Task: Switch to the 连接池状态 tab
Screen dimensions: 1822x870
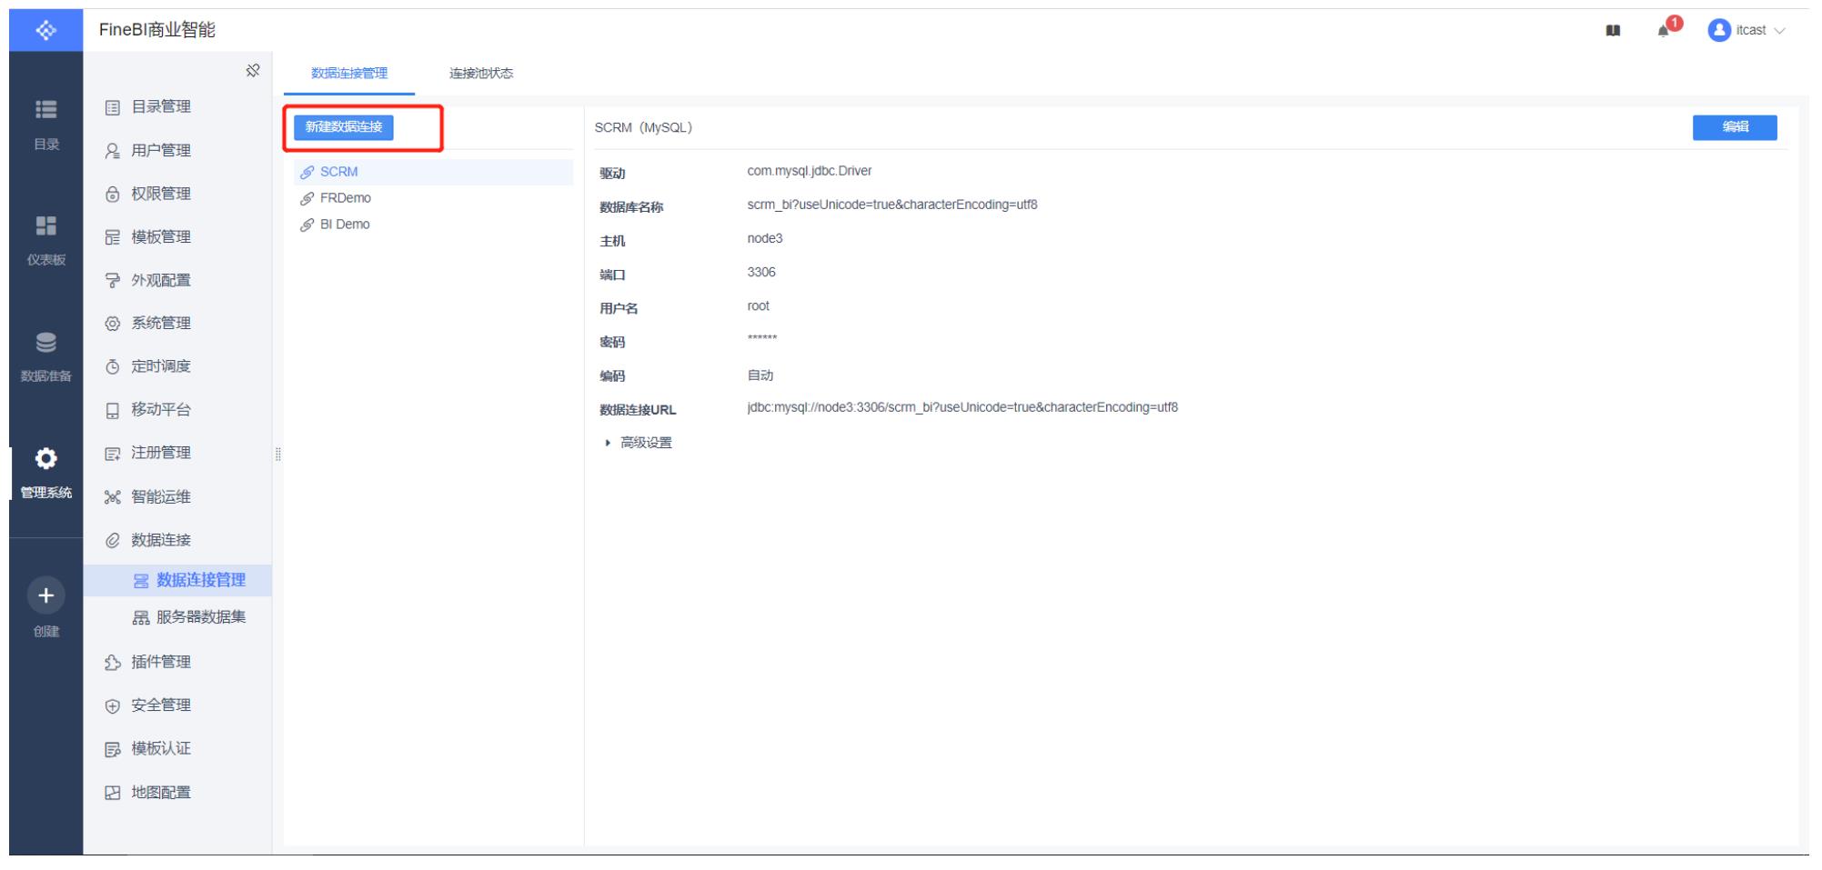Action: 481,73
